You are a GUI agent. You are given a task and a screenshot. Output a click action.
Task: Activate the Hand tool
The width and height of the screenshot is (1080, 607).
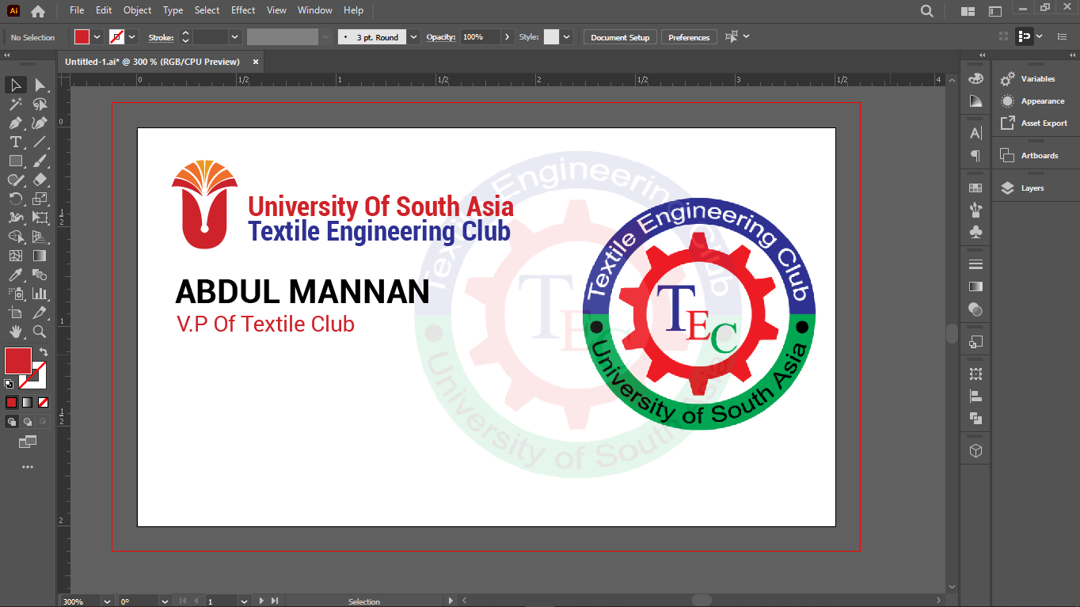tap(15, 332)
